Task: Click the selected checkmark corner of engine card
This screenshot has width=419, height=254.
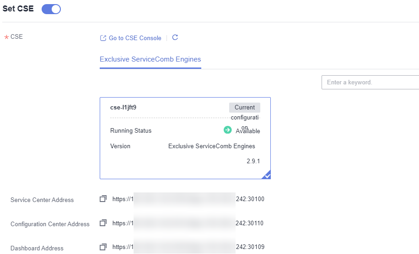Action: click(x=267, y=176)
